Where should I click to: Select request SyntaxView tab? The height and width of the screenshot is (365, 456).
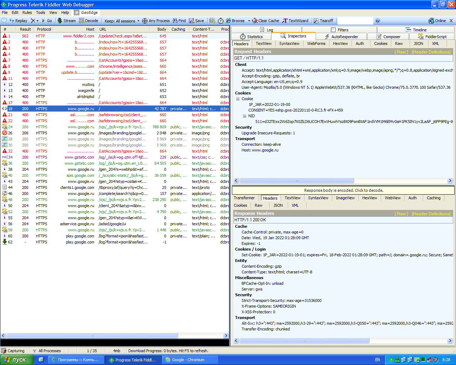[x=289, y=43]
